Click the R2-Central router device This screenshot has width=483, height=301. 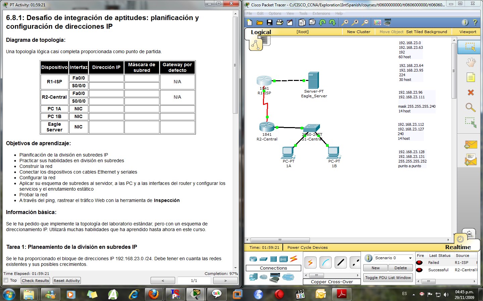tap(267, 127)
